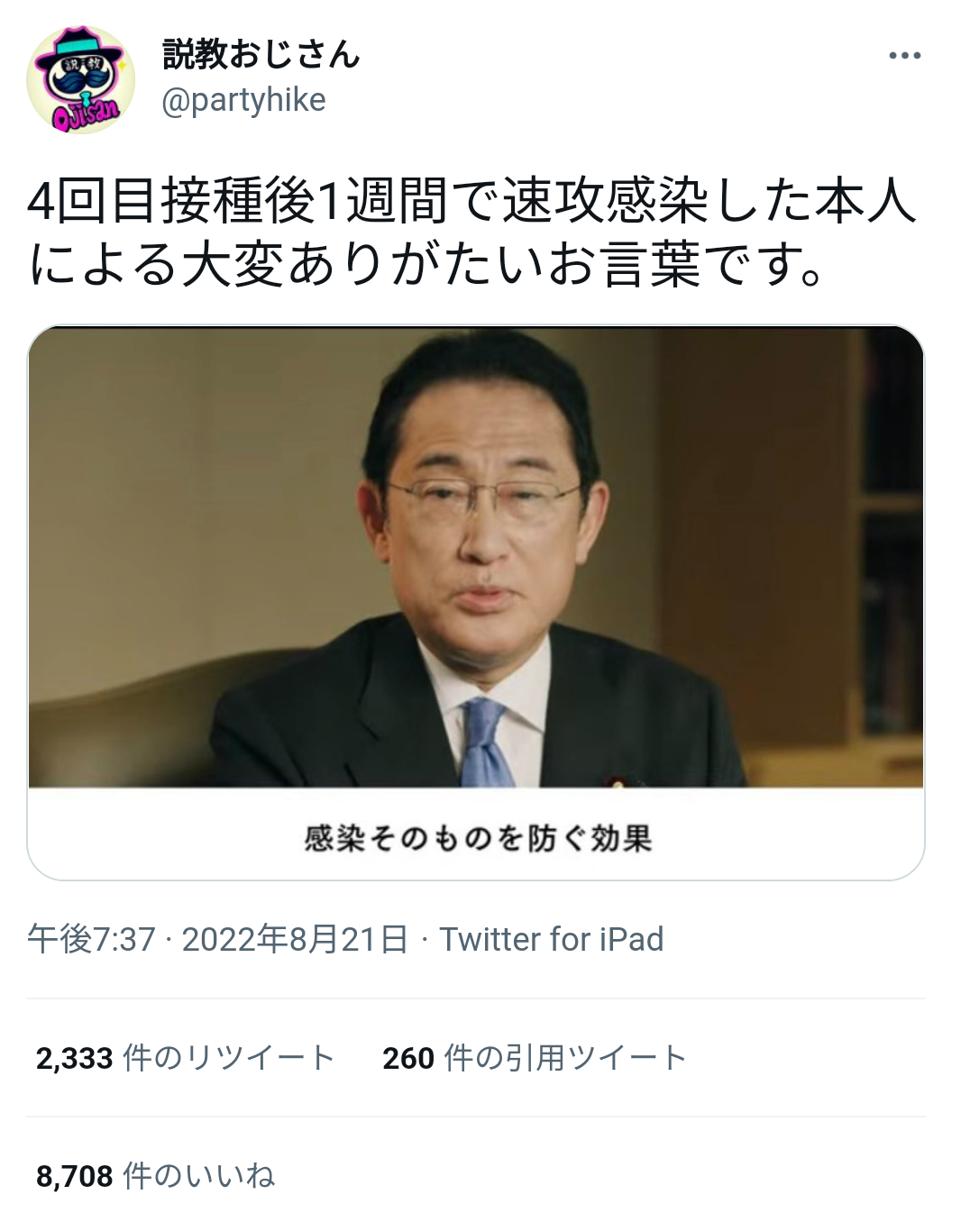Open the Twitter for iPad source label
The height and width of the screenshot is (1231, 961).
[x=552, y=939]
